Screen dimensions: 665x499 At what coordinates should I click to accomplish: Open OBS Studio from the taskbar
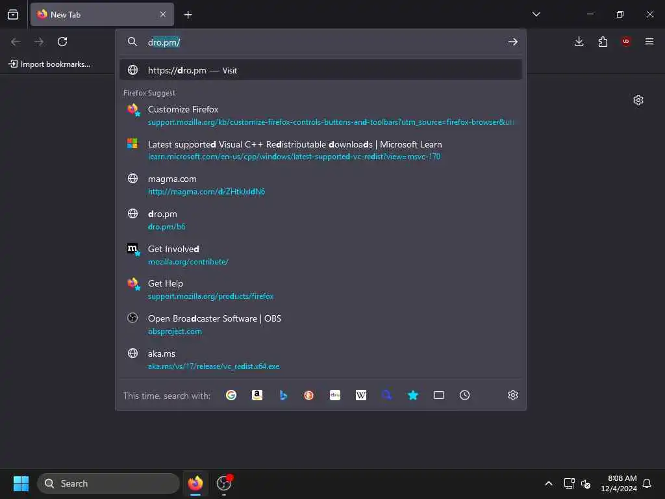(x=224, y=483)
